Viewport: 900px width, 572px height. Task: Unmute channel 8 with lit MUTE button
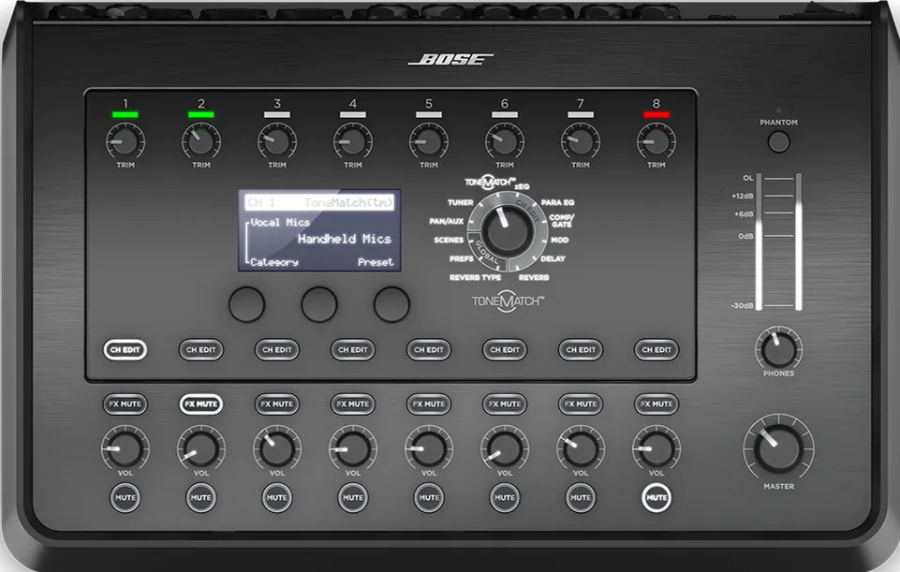tap(657, 497)
